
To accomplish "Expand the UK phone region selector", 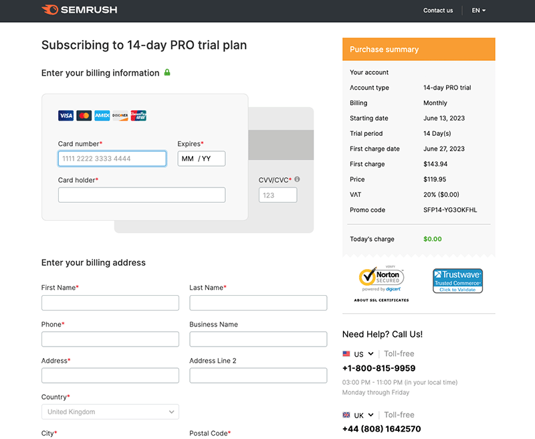I will [x=363, y=415].
